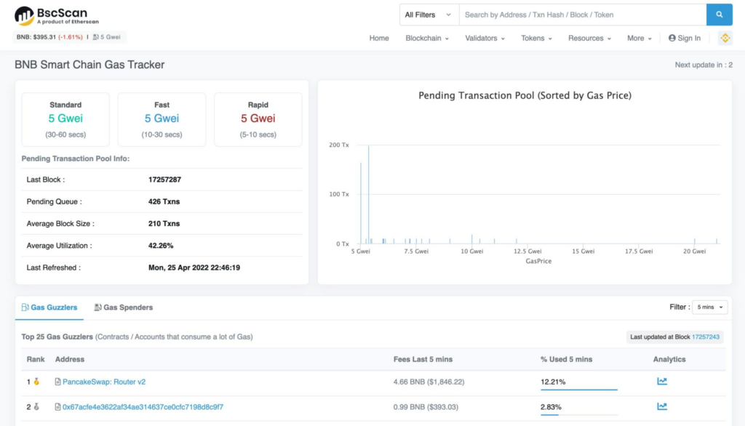The height and width of the screenshot is (426, 745).
Task: Focus the address search input field
Action: pos(582,15)
